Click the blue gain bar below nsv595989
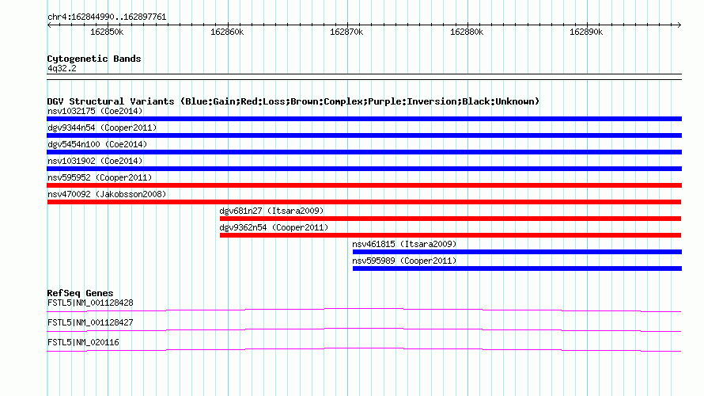 [x=517, y=268]
